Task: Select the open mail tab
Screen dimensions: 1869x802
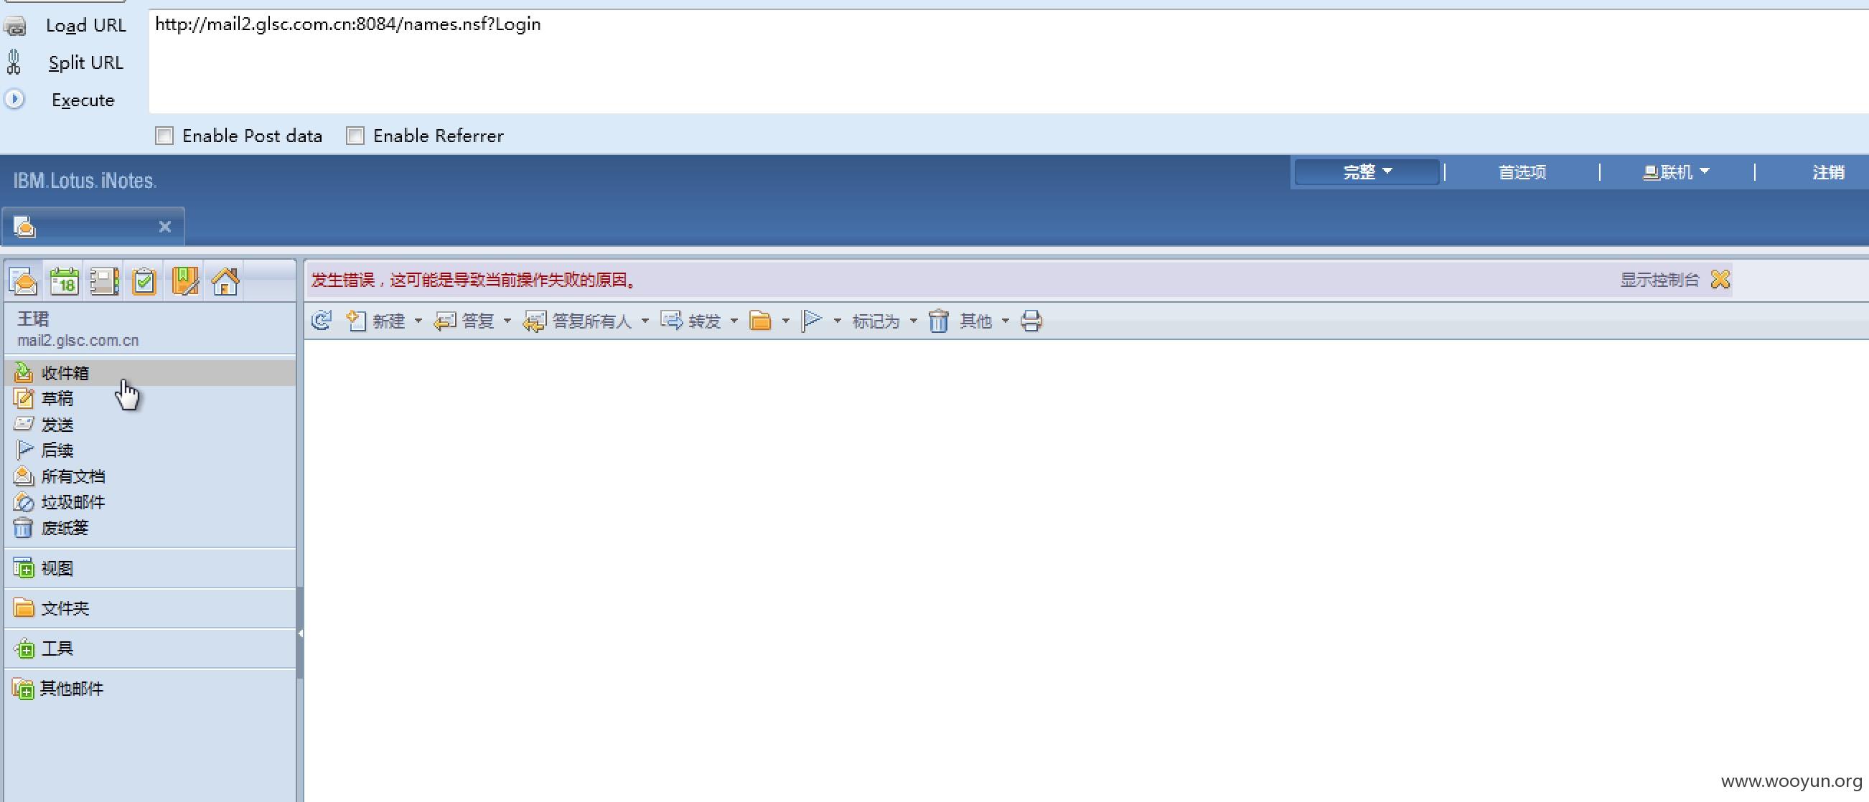Action: pyautogui.click(x=93, y=226)
